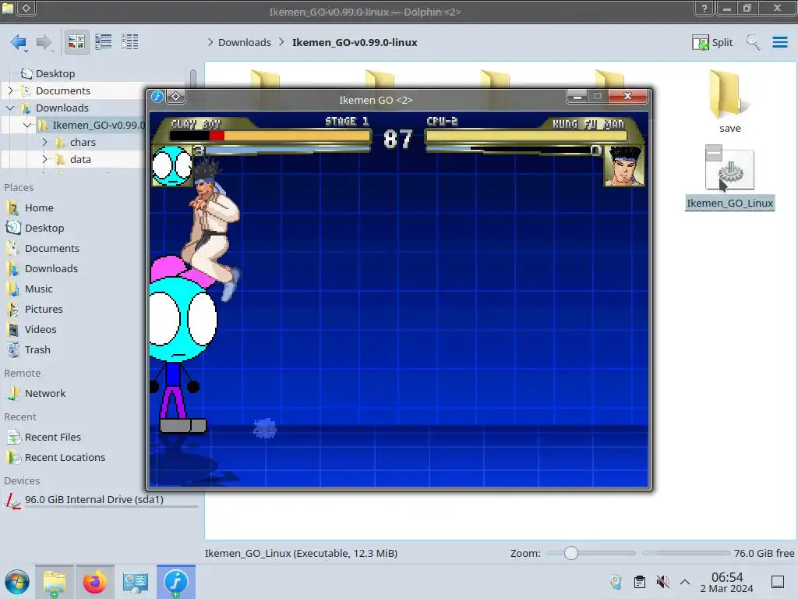Toggle Ikemen GO window on all desktops

175,96
